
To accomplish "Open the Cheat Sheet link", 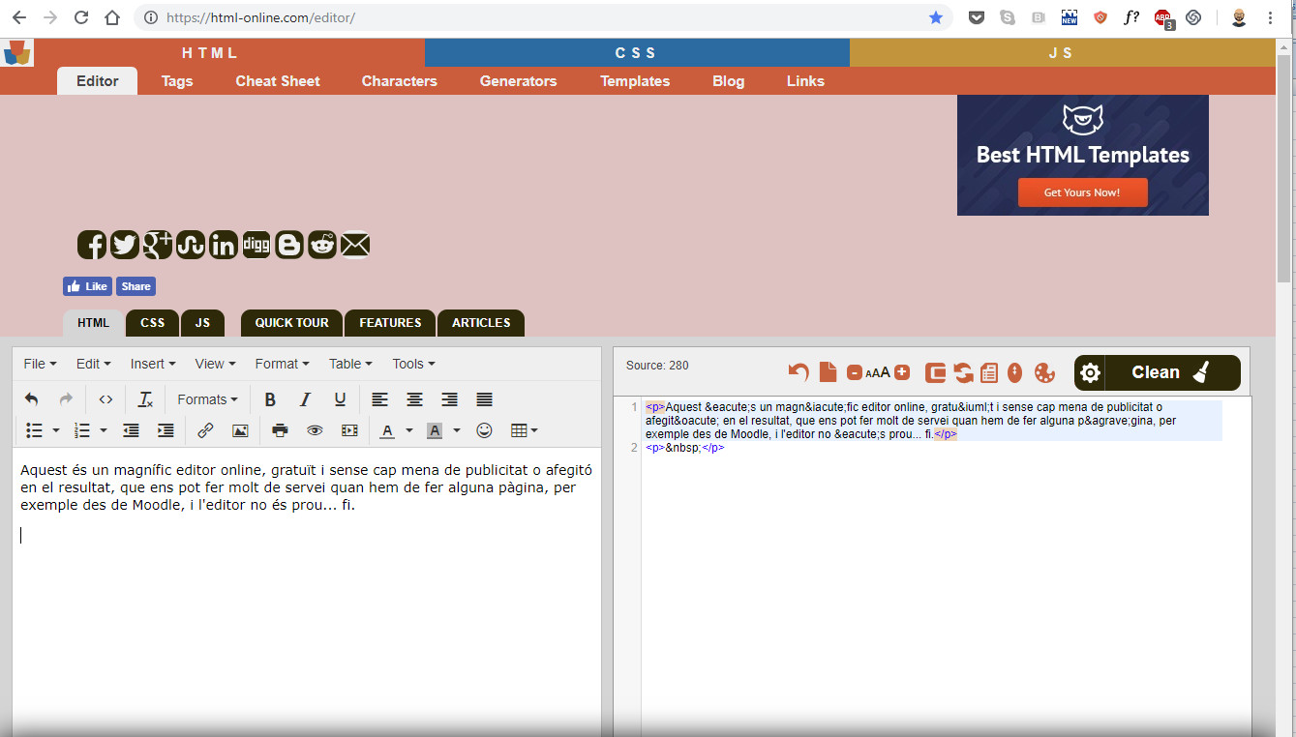I will click(278, 81).
